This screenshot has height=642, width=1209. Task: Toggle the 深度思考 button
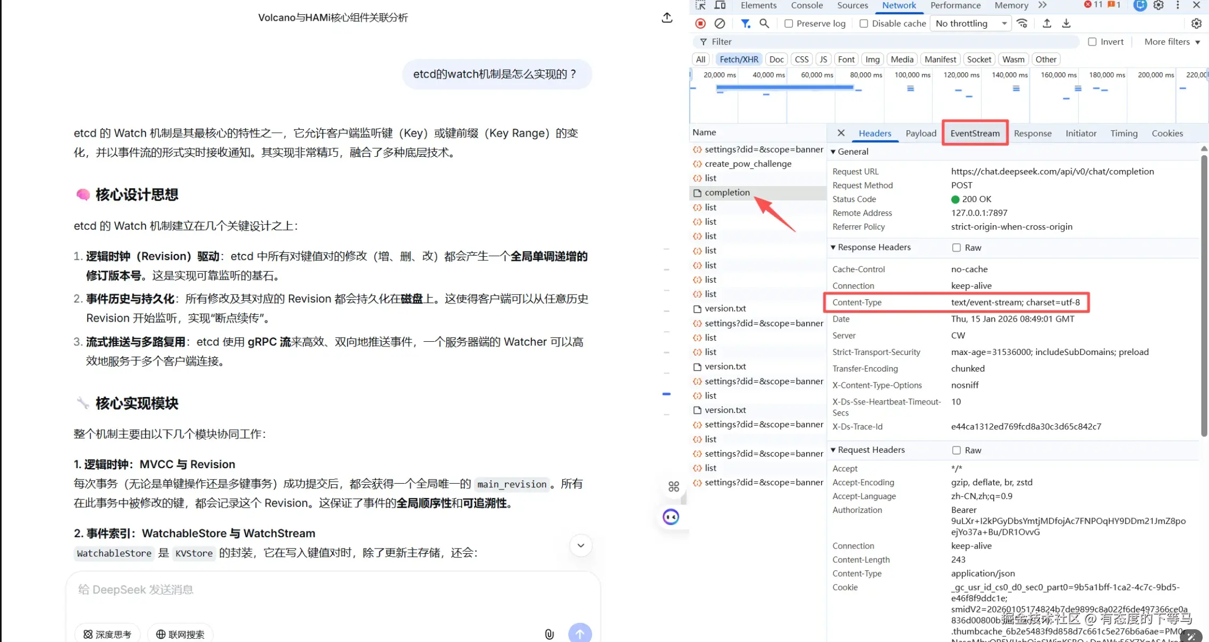[108, 634]
